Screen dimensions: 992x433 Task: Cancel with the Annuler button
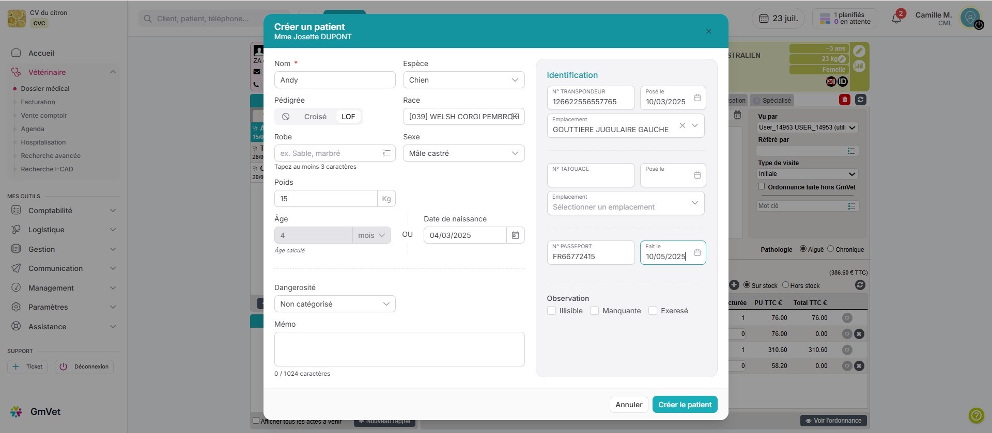pos(628,405)
